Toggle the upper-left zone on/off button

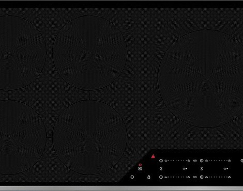(x=161, y=161)
